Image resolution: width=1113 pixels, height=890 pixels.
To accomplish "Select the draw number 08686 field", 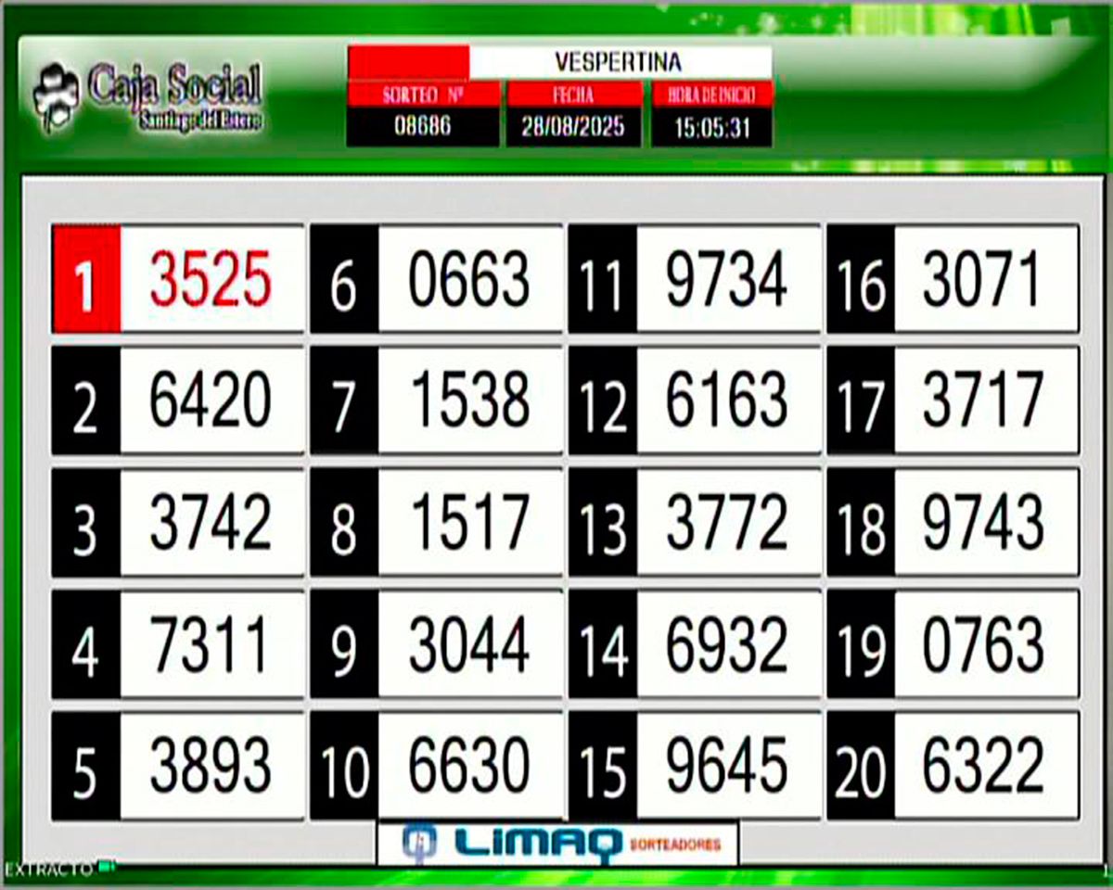I will click(423, 127).
